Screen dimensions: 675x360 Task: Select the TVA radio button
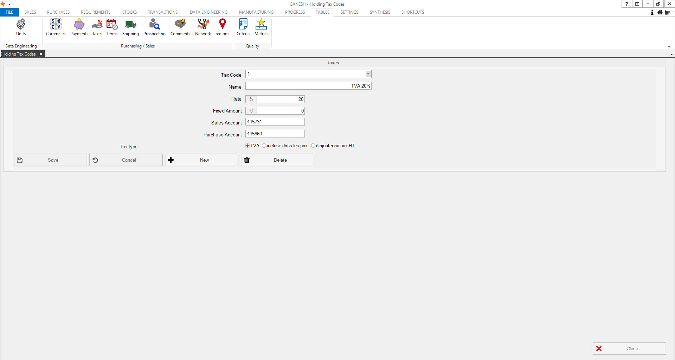[x=247, y=146]
